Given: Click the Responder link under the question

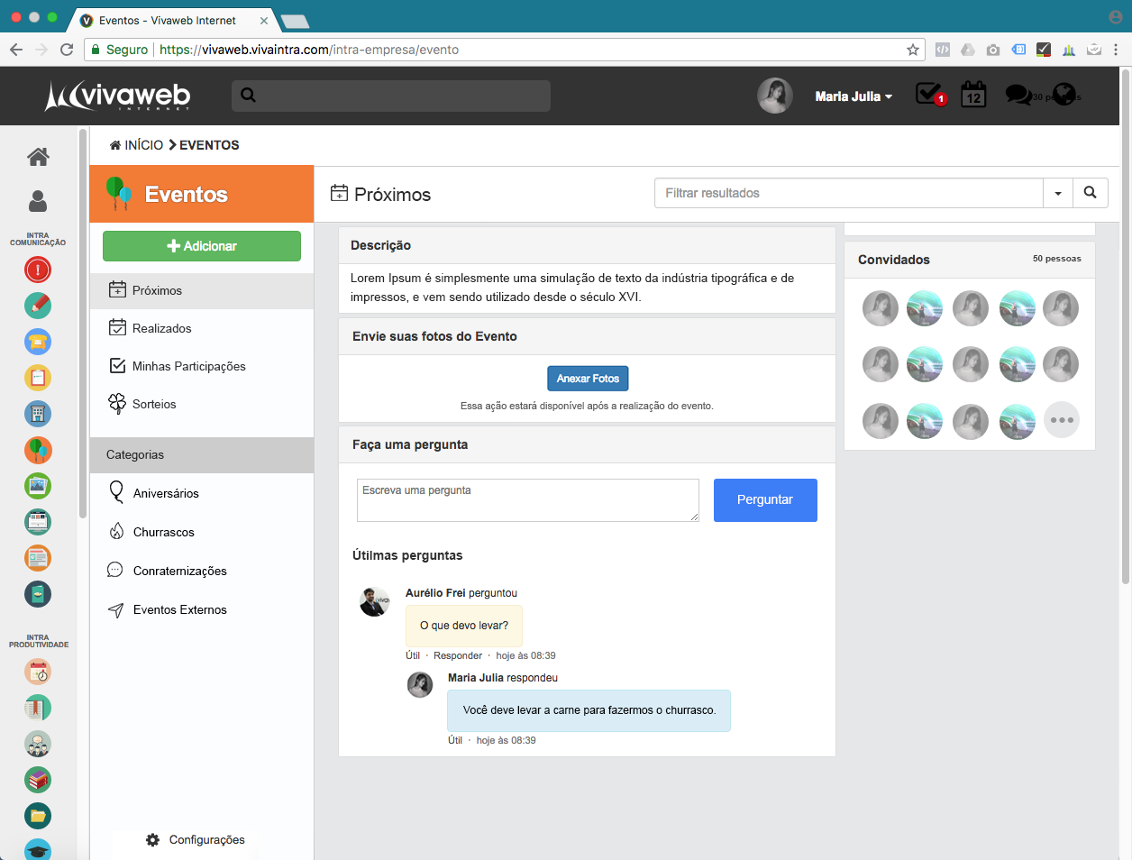Looking at the screenshot, I should 458,655.
